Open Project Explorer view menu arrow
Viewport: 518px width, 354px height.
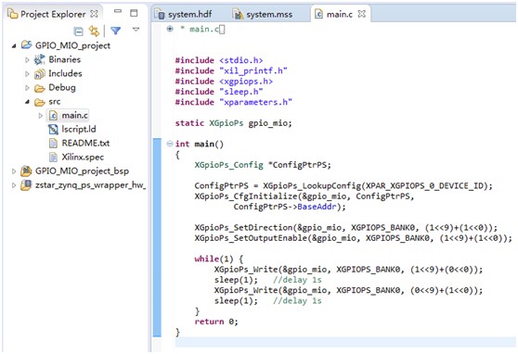tap(136, 30)
